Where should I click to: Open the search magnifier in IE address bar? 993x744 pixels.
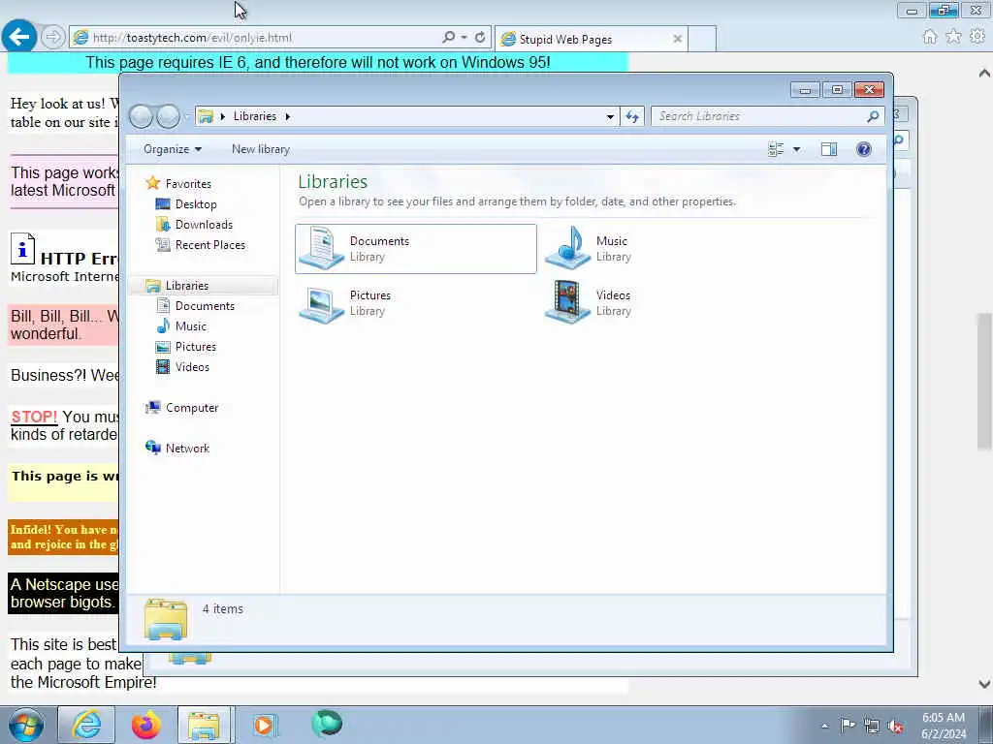click(x=448, y=38)
